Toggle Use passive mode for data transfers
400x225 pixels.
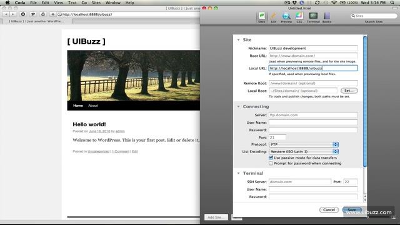(271, 157)
